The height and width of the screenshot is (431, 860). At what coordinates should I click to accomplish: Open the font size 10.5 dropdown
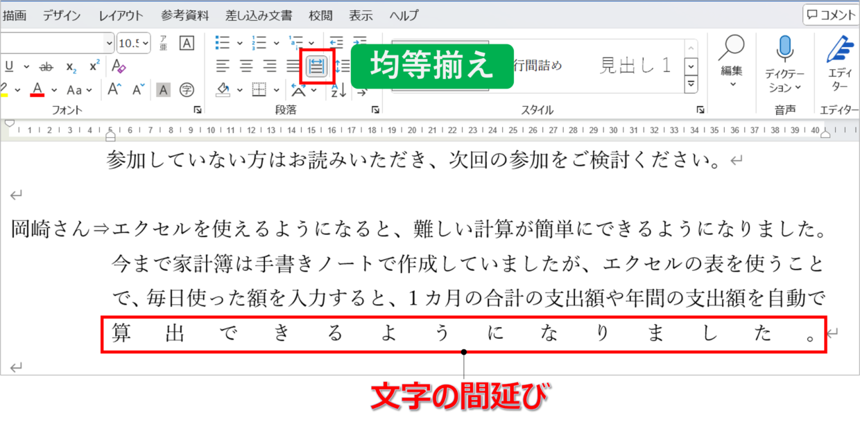[x=145, y=43]
